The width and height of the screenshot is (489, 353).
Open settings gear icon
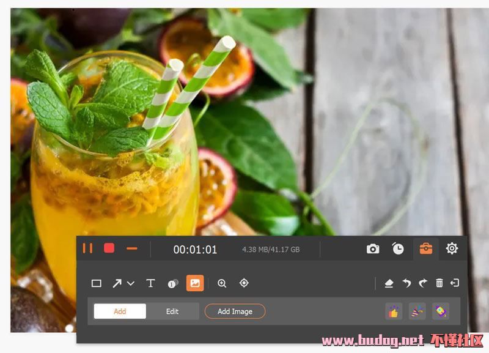(452, 248)
